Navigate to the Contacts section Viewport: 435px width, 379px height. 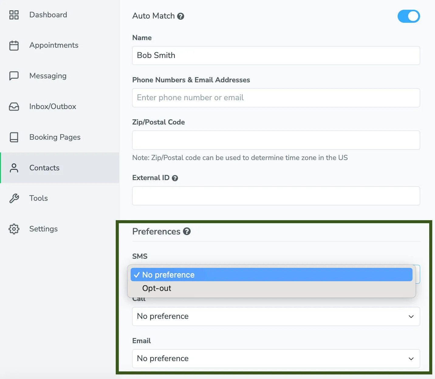coord(44,168)
